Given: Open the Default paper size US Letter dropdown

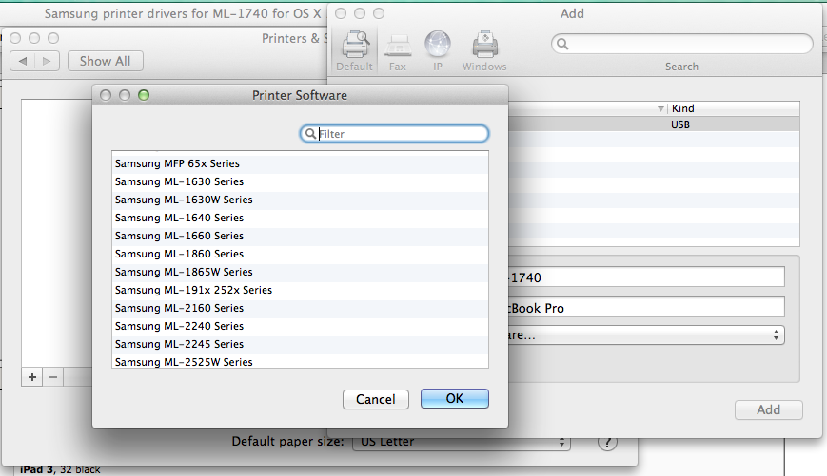Looking at the screenshot, I should pos(462,442).
